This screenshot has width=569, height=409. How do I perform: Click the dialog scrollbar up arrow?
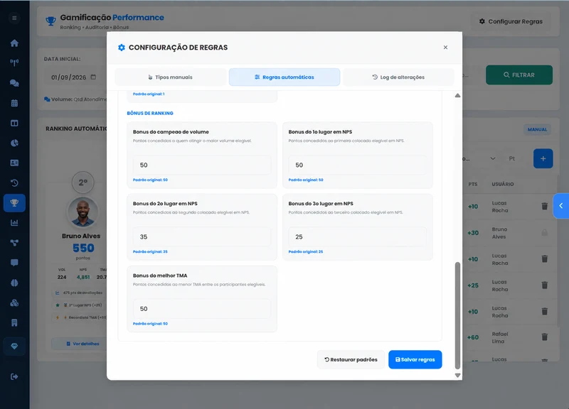tap(457, 96)
